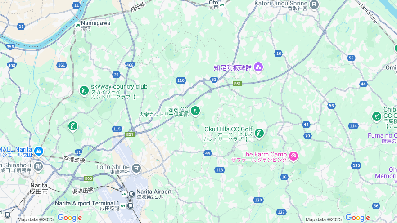Image resolution: width=397 pixels, height=223 pixels.
Task: Click the Toho Shrine marker icon
Action: click(x=136, y=168)
